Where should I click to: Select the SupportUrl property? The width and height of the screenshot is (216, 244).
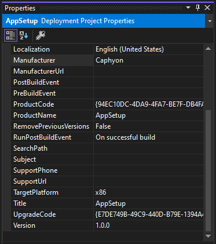click(52, 181)
